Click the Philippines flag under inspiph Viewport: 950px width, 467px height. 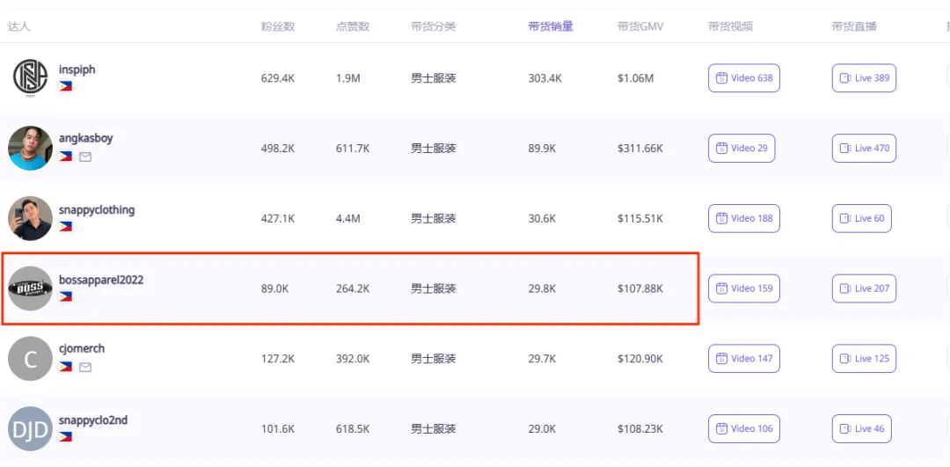coord(65,86)
